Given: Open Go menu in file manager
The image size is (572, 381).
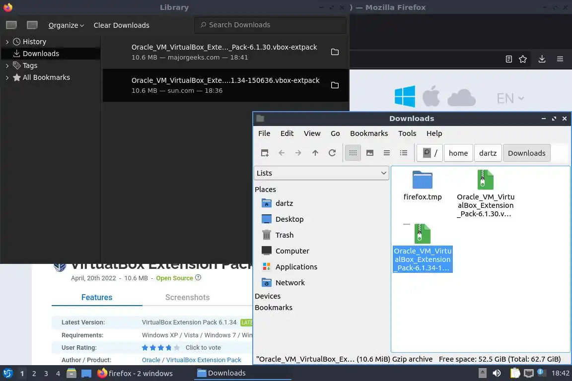Looking at the screenshot, I should pyautogui.click(x=335, y=133).
